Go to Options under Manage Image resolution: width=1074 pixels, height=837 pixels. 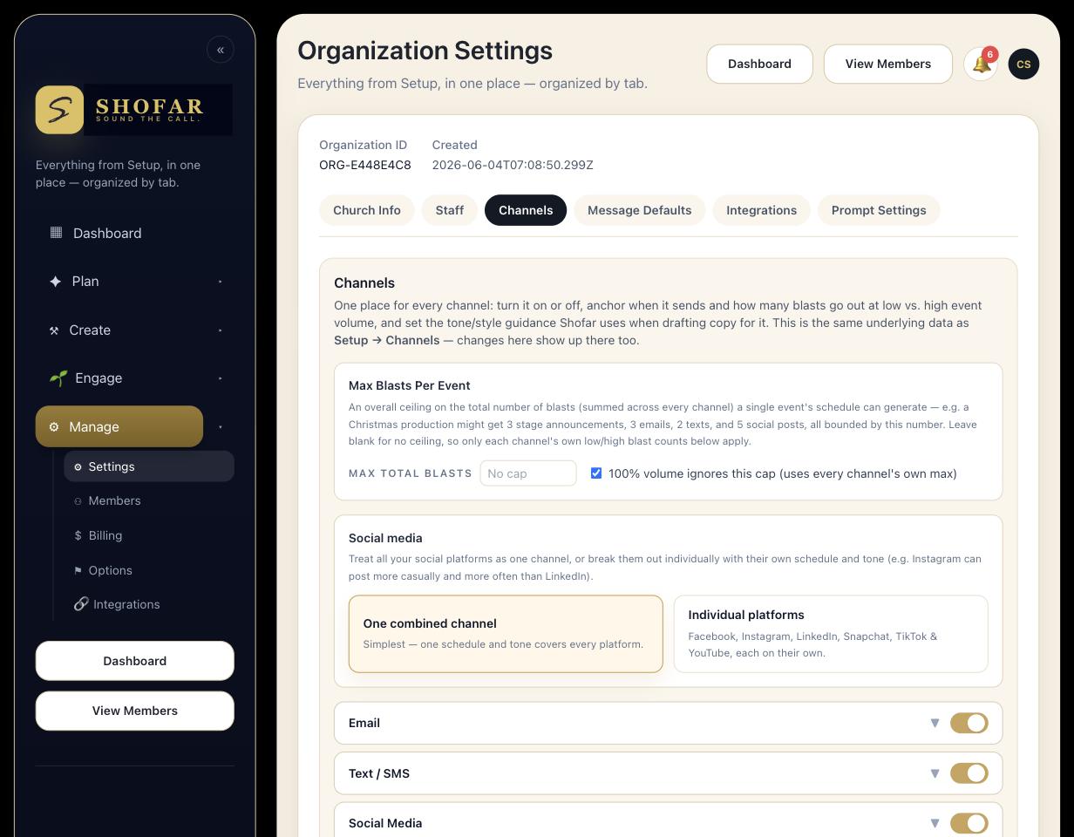(x=149, y=570)
